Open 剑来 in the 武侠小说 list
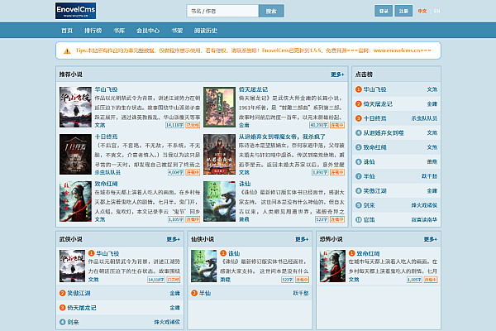Viewport: 496px width, 331px height. coord(73,322)
